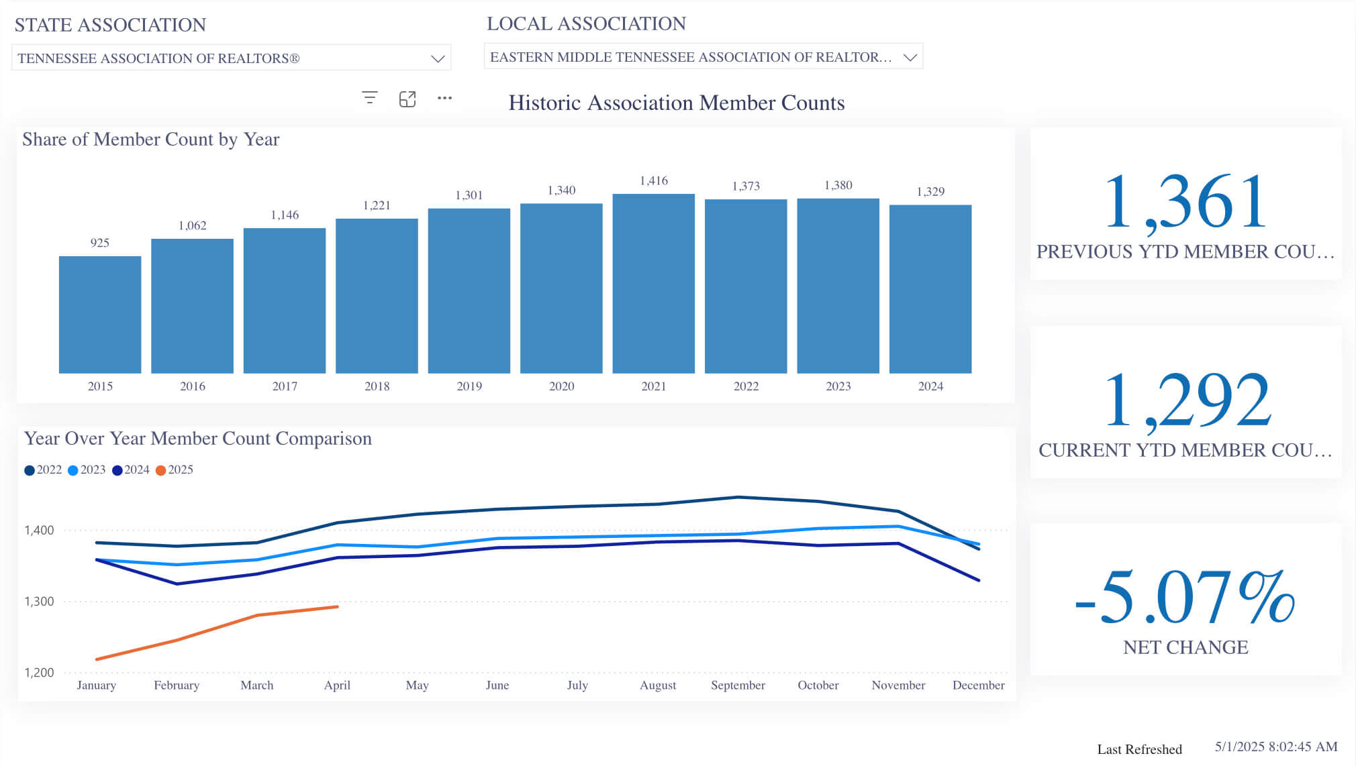
Task: Click the Current YTD Member Count card
Action: tap(1185, 402)
